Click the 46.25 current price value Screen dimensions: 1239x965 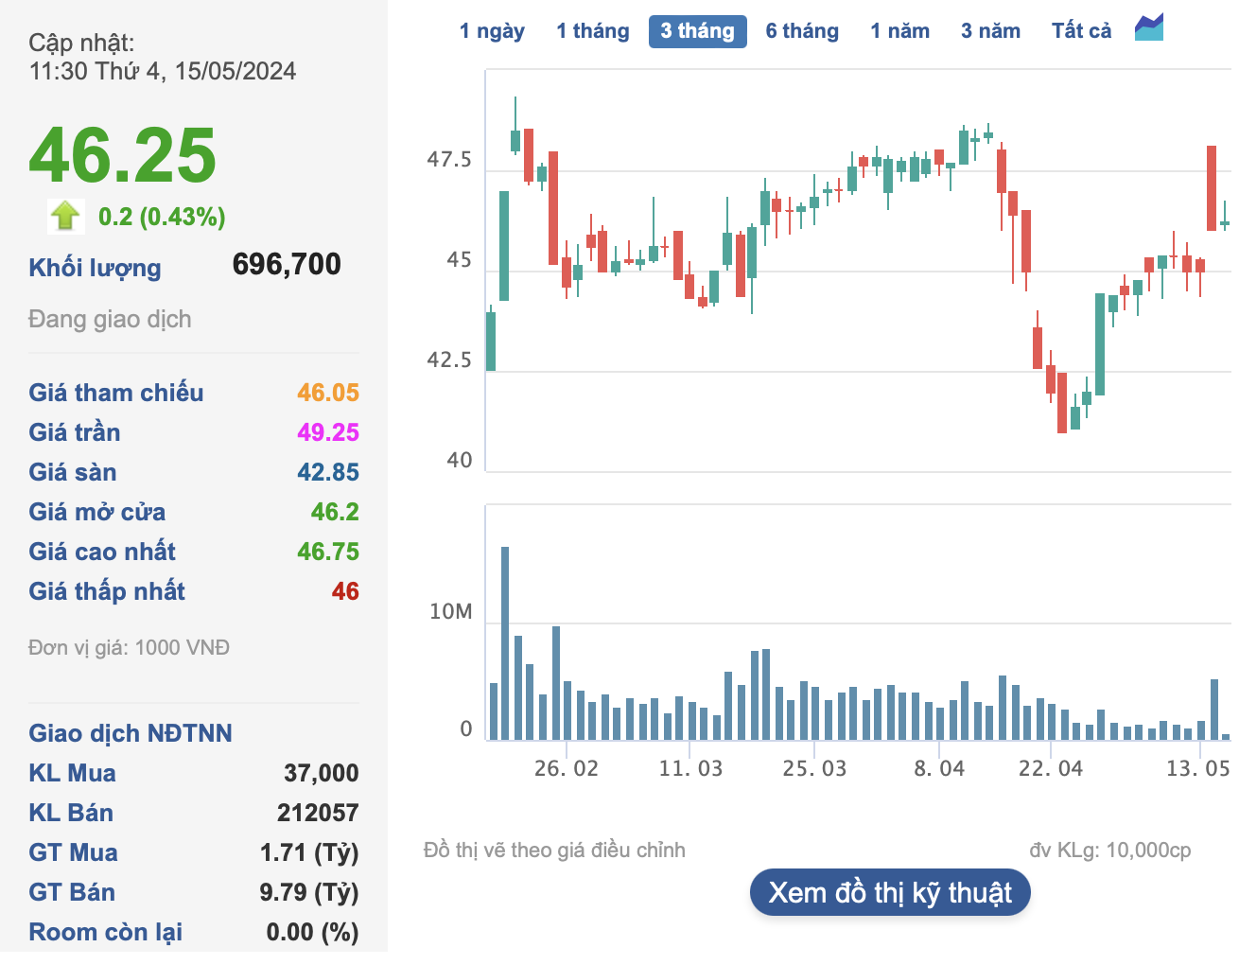tap(123, 155)
